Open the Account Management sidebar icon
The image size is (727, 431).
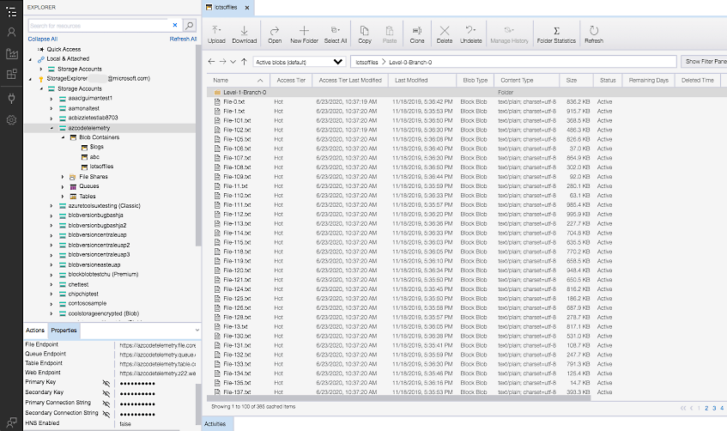click(x=11, y=32)
